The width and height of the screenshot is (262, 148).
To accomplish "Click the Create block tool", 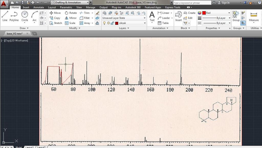I will click(x=190, y=13).
